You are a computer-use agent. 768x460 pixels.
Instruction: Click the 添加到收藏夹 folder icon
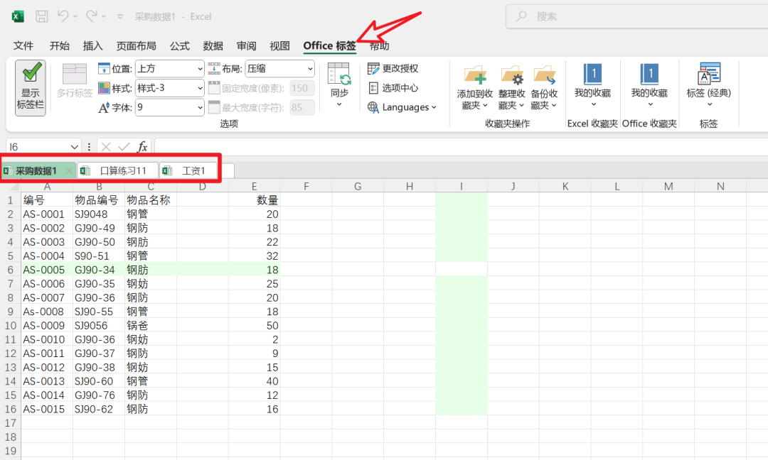474,75
